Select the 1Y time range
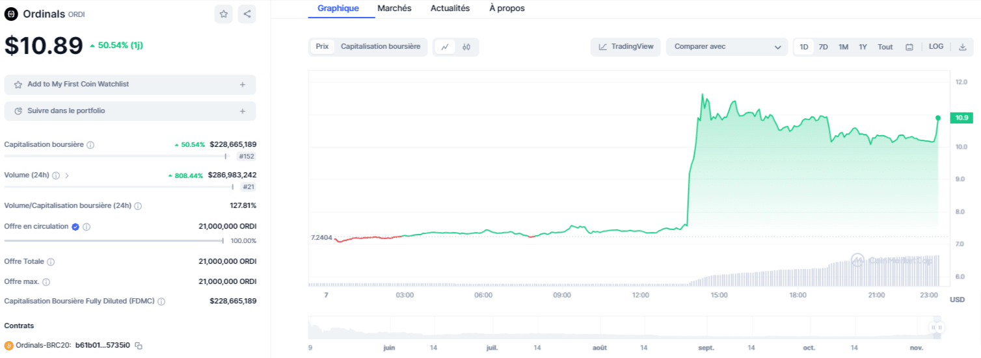The width and height of the screenshot is (981, 358). tap(863, 47)
